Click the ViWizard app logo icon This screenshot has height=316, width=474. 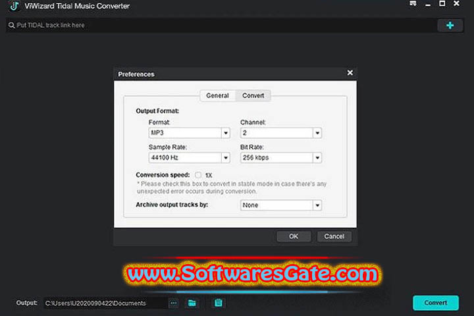pos(14,6)
